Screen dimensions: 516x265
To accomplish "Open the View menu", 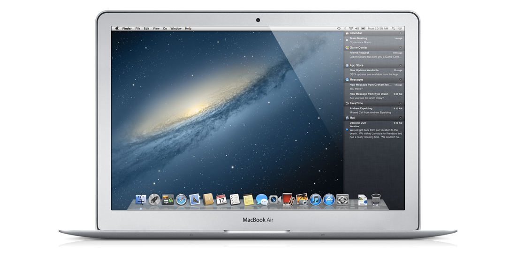I will pos(156,29).
